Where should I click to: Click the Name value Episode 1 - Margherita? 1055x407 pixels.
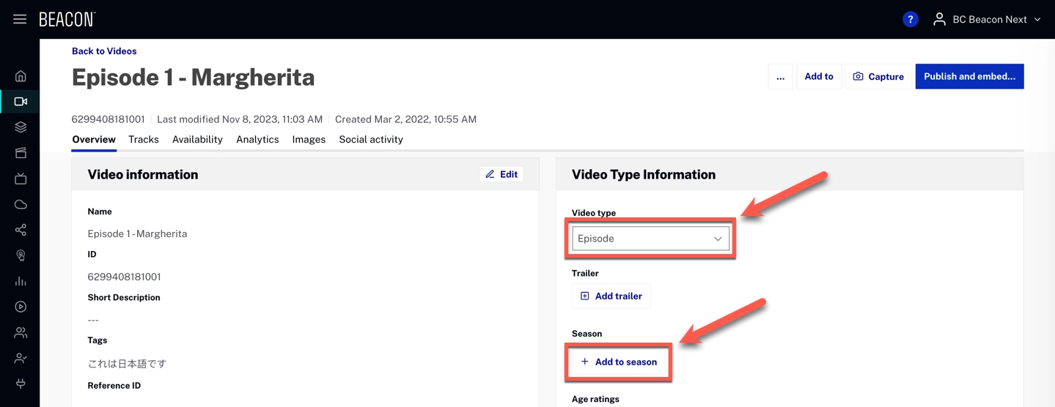137,234
